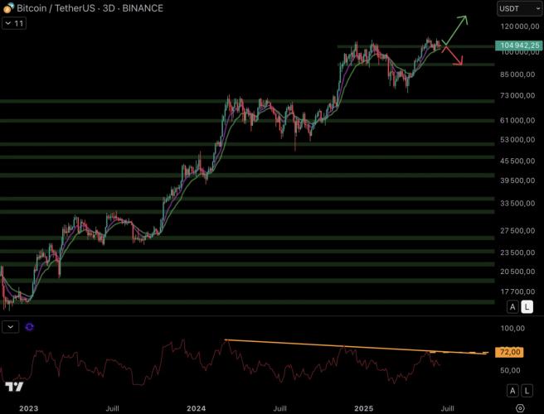Toggle auto scale A on RSI pane
Image resolution: width=544 pixels, height=414 pixels.
tap(512, 391)
